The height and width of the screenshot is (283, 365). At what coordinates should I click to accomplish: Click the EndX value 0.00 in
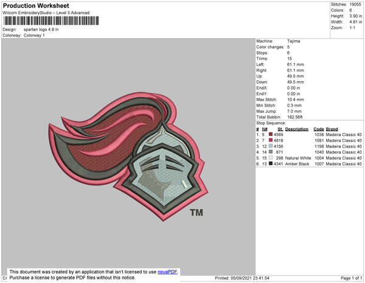294,88
